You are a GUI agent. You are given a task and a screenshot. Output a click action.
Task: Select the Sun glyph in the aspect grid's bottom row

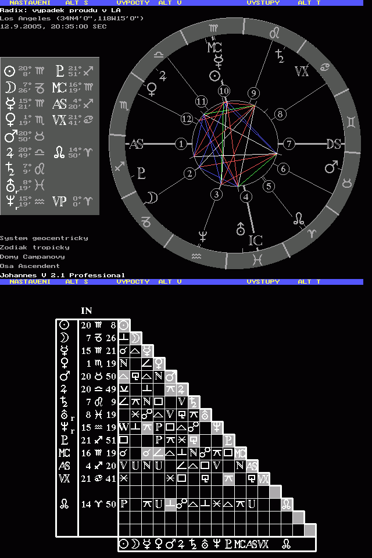[x=124, y=545]
